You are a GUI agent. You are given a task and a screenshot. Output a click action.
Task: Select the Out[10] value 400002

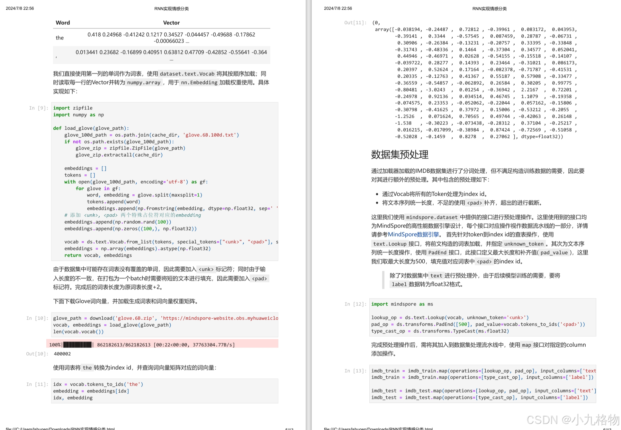click(x=62, y=354)
